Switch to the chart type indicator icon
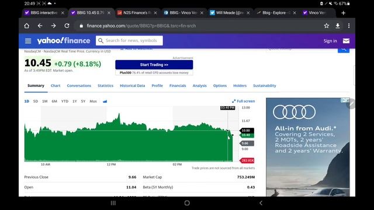Image resolution: width=374 pixels, height=210 pixels. coord(105,101)
